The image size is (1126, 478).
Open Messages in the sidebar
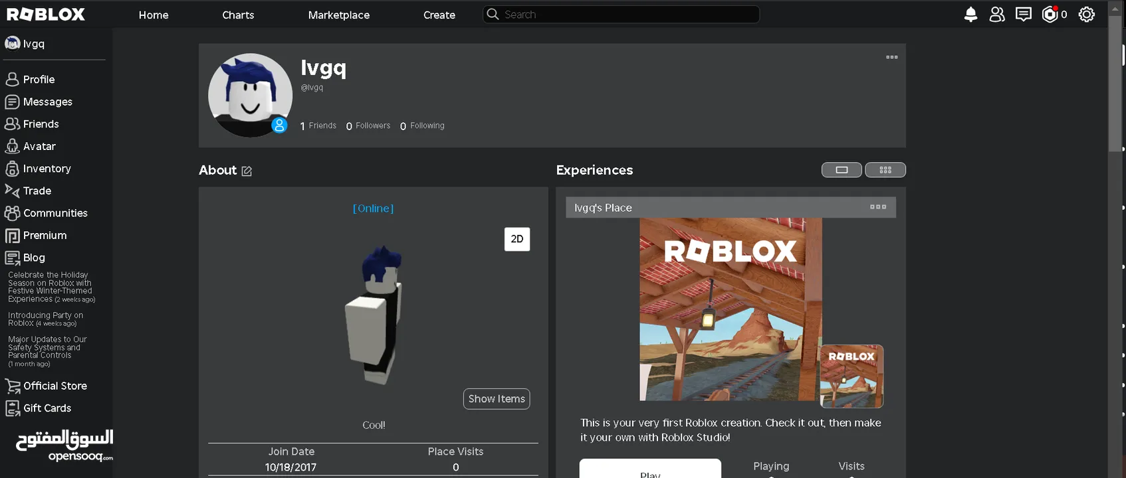click(48, 102)
